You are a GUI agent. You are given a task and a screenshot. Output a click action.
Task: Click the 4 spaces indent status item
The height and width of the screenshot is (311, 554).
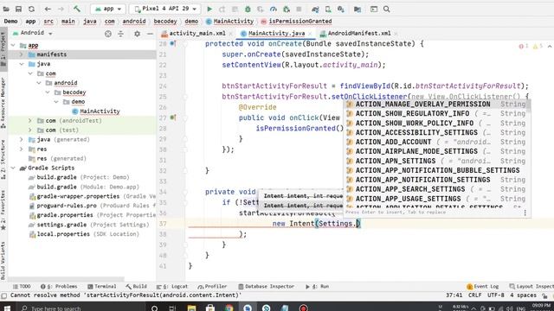(523, 295)
